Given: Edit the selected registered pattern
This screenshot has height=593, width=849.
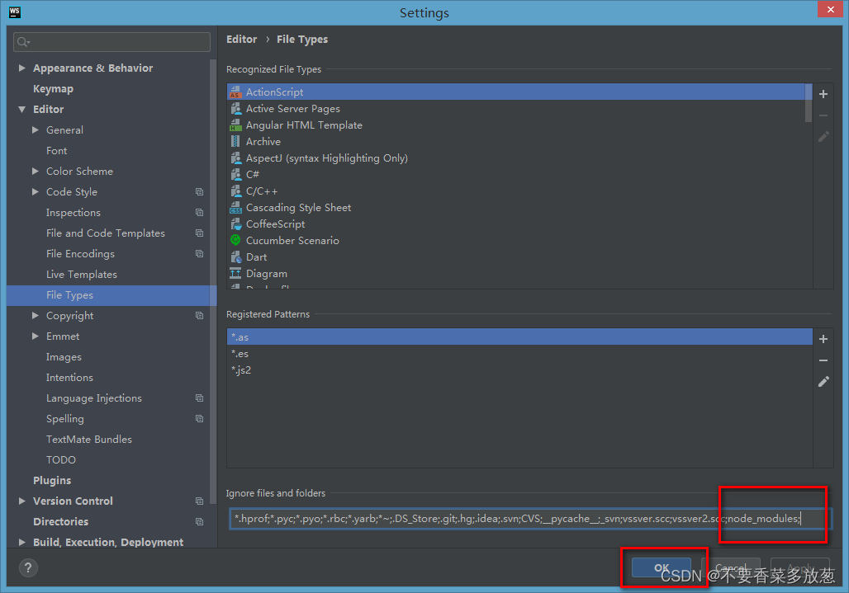Looking at the screenshot, I should pyautogui.click(x=823, y=382).
